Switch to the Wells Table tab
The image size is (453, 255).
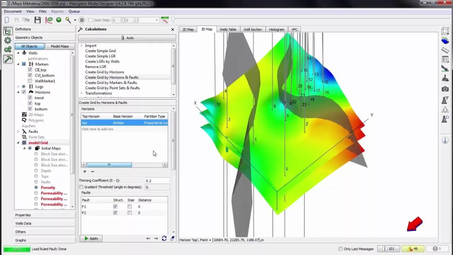(x=228, y=29)
